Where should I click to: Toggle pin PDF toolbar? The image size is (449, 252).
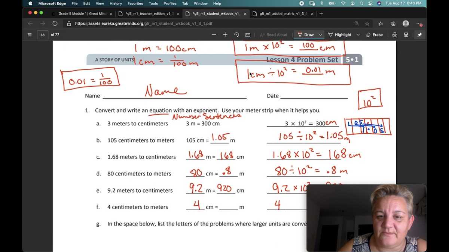419,35
